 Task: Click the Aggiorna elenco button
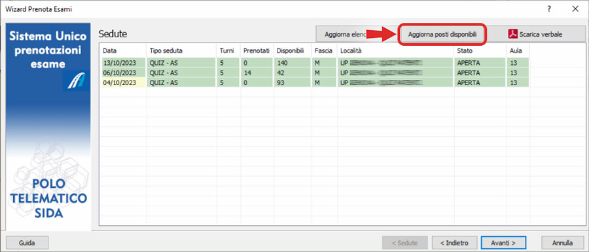coord(341,35)
